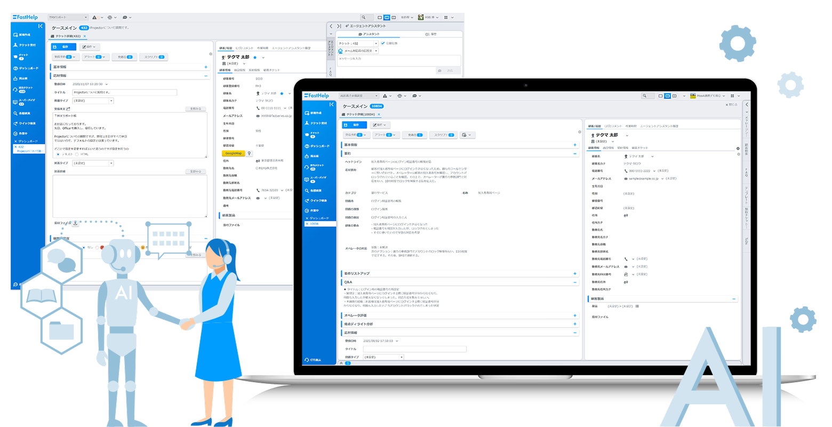The image size is (832, 427).
Task: Open 各種検索 in the ticket 10834 window sidebar
Action: click(316, 191)
